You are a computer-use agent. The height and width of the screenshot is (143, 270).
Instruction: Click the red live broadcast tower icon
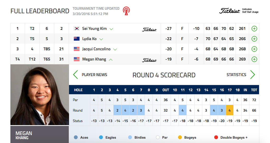pyautogui.click(x=126, y=11)
